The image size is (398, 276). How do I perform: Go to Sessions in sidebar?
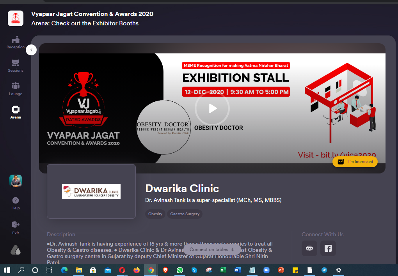point(16,66)
